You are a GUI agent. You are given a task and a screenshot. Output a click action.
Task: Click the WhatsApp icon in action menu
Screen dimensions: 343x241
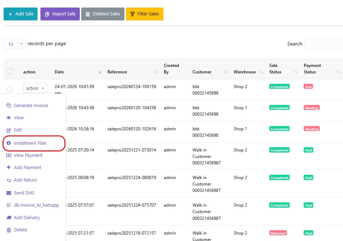[9, 205]
